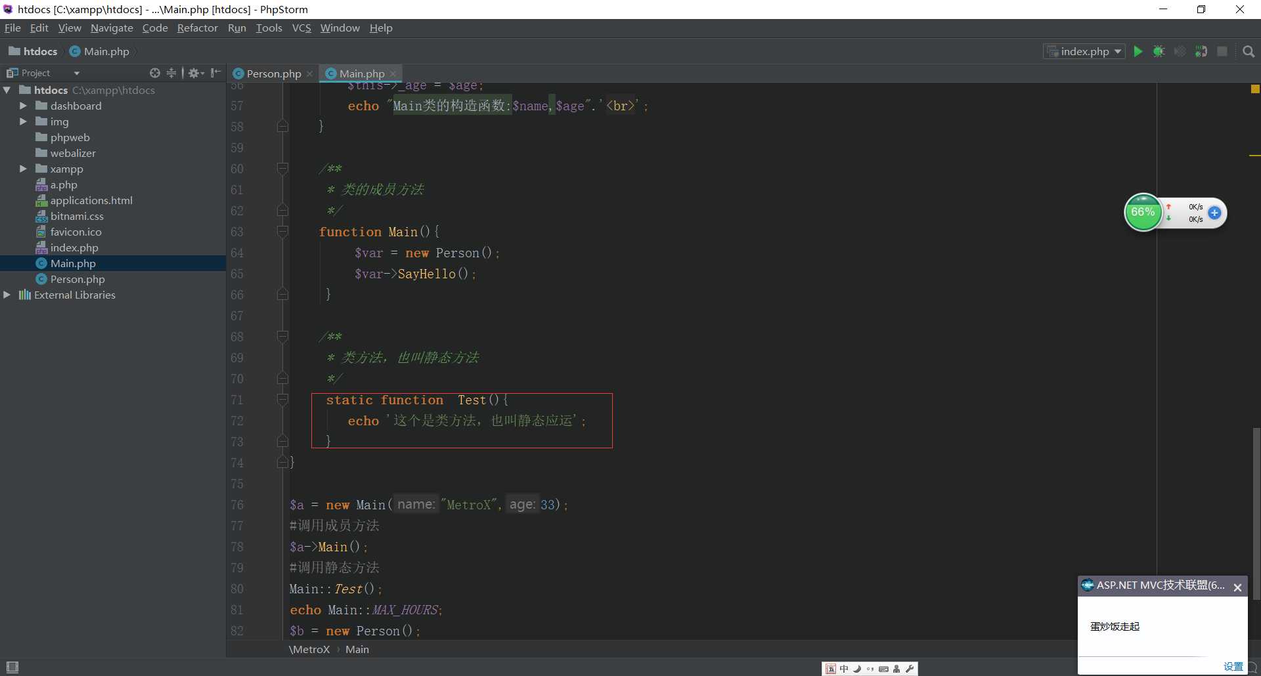Click Main.php breadcrumb in navigation bar
Viewport: 1261px width, 676px height.
(99, 51)
